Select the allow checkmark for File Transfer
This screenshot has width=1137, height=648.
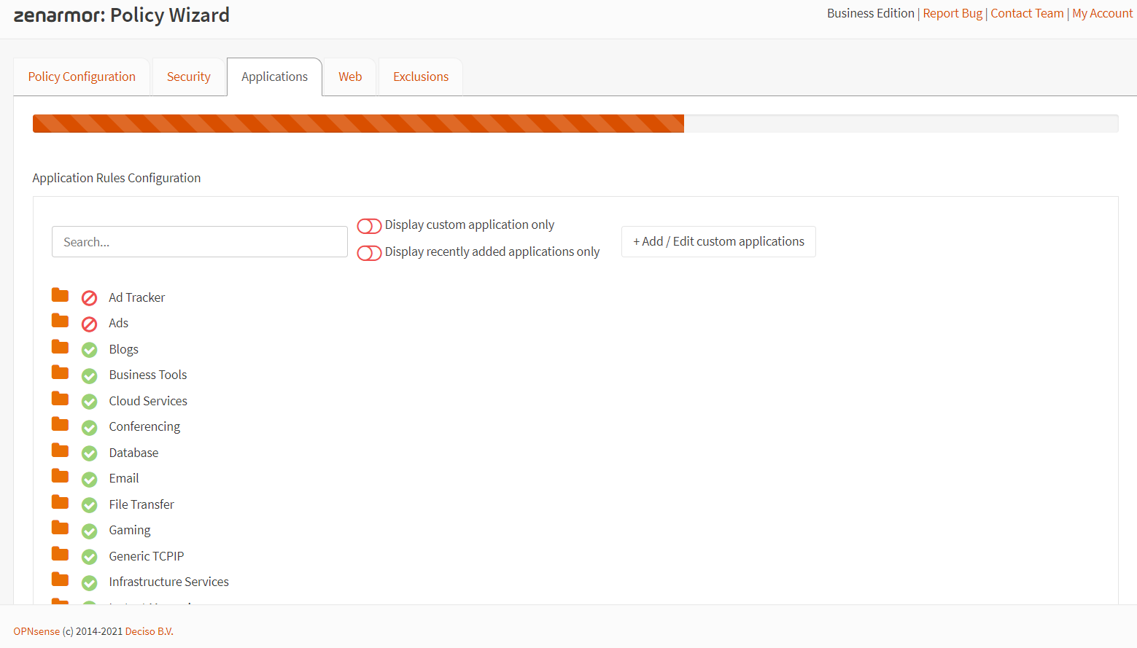tap(89, 504)
